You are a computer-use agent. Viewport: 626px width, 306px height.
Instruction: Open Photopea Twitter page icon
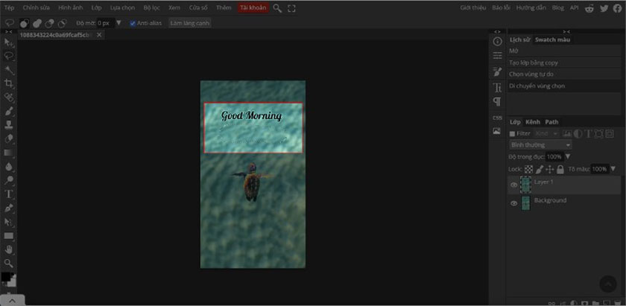(x=604, y=8)
